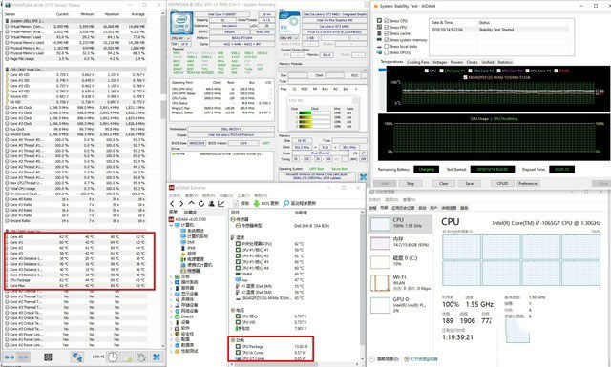Click blue X icon in HWiNFO System Summary
The image size is (611, 367).
(363, 177)
